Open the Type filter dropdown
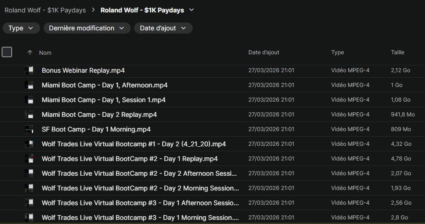Screen dimensions: 425x224 (21, 28)
